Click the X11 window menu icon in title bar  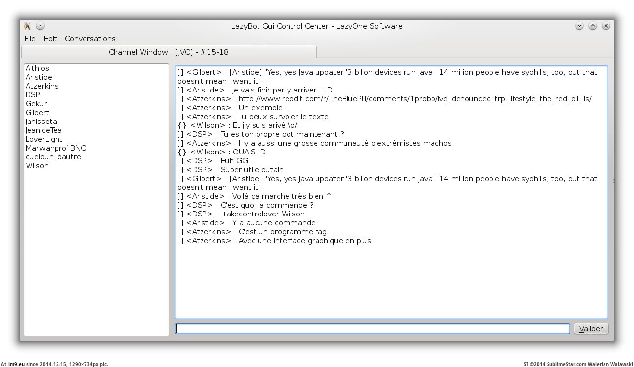[28, 26]
